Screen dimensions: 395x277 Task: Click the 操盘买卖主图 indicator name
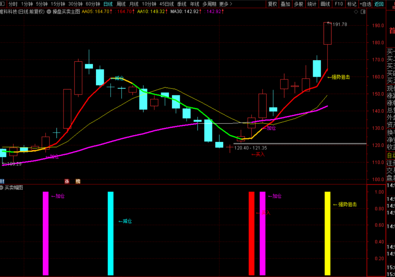(66, 12)
